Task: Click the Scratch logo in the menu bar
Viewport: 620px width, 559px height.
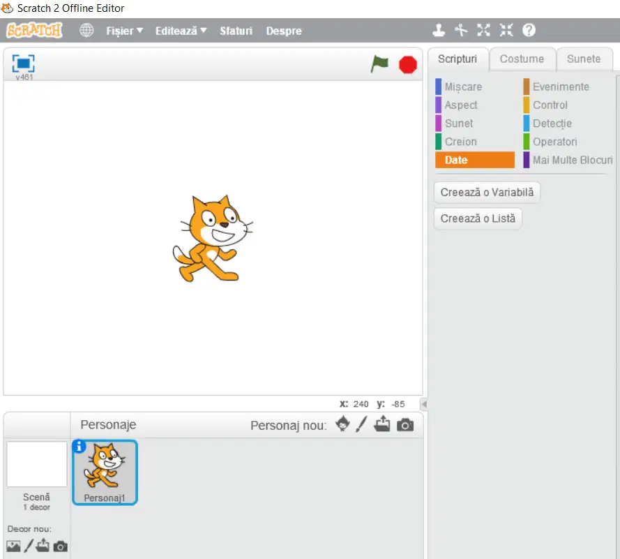Action: point(34,30)
